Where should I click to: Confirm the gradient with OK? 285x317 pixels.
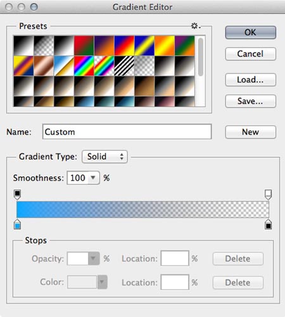point(251,32)
